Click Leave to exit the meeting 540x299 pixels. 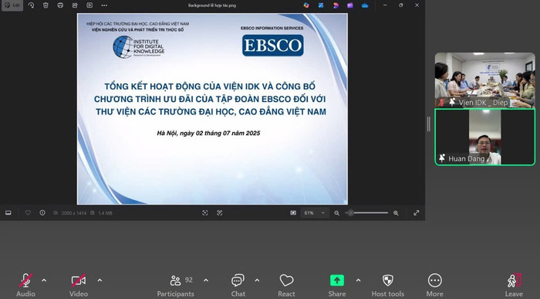tap(515, 285)
